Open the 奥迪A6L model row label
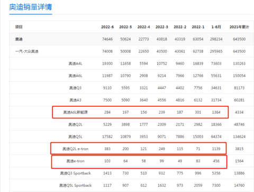The image size is (254, 192). coord(75,76)
